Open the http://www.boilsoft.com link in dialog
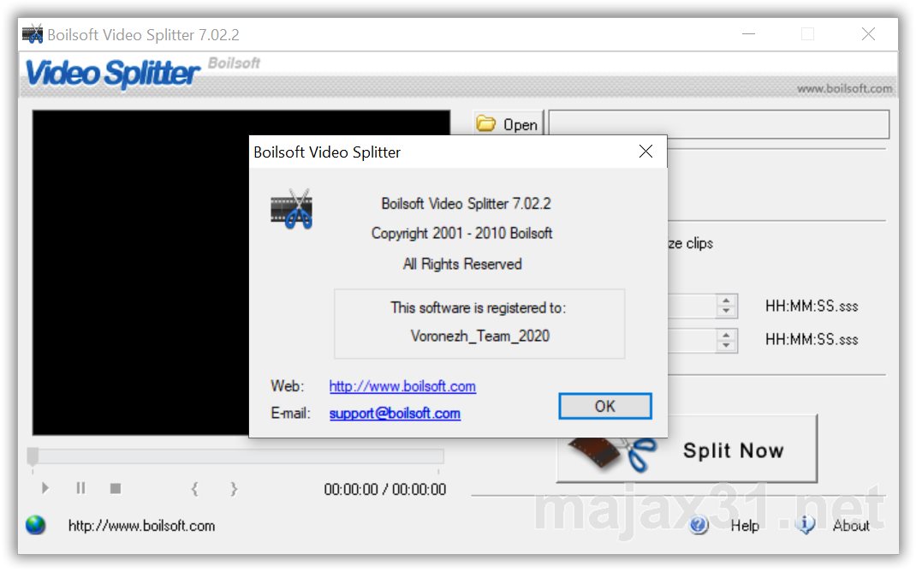 402,386
